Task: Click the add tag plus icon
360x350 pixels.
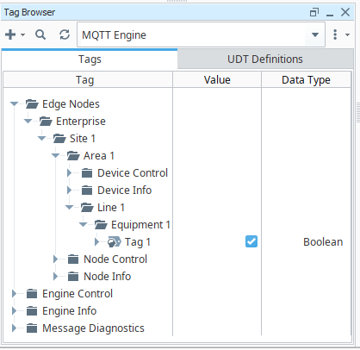Action: [x=10, y=34]
